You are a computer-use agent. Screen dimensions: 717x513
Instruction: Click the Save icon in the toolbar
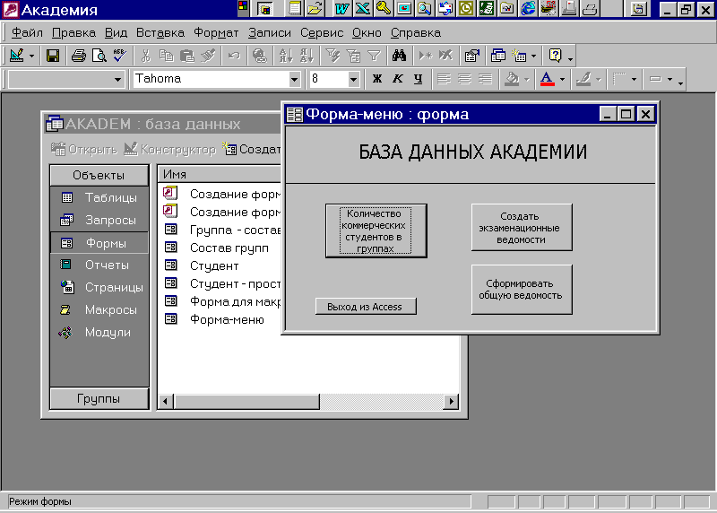[53, 56]
